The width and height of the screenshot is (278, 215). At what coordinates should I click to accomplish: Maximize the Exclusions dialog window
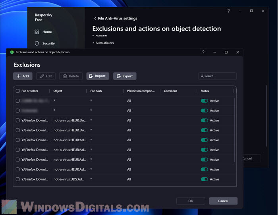pyautogui.click(x=226, y=52)
